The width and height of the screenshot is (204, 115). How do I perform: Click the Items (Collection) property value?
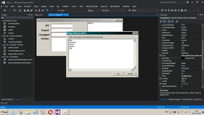[x=186, y=76]
